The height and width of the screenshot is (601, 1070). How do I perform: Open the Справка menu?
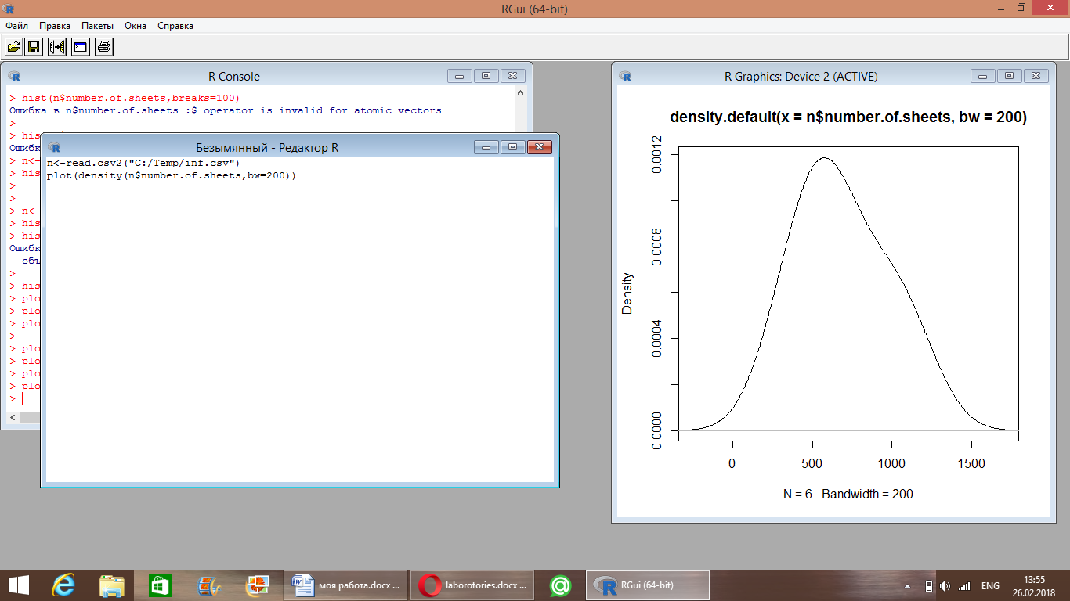tap(175, 26)
